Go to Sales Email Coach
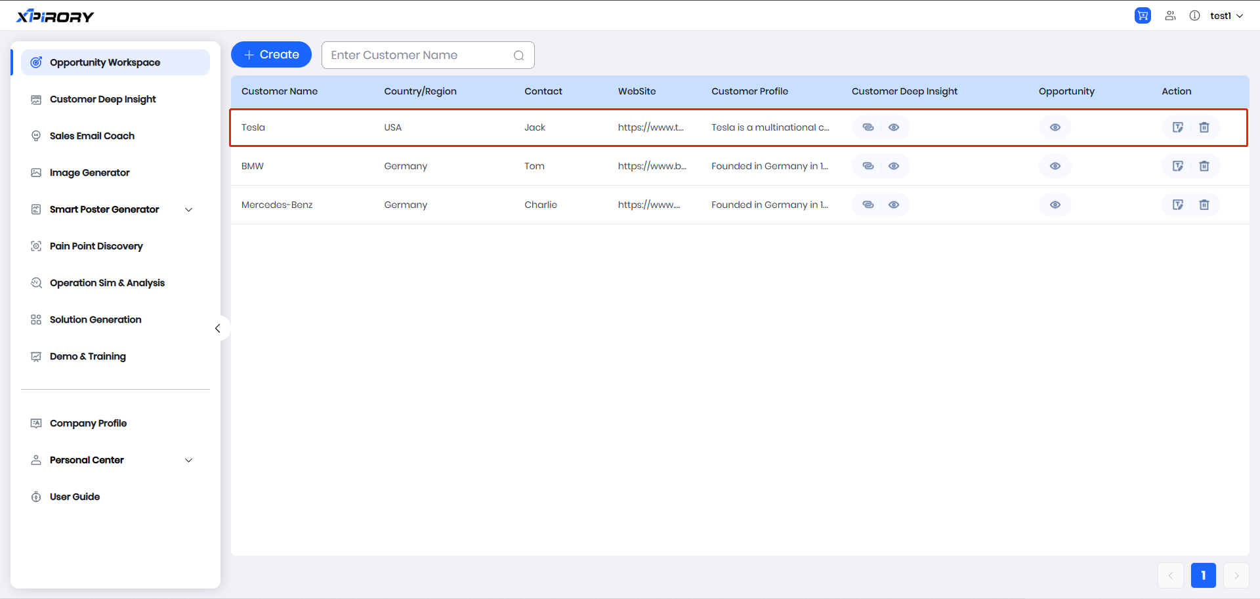1260x599 pixels. 92,136
